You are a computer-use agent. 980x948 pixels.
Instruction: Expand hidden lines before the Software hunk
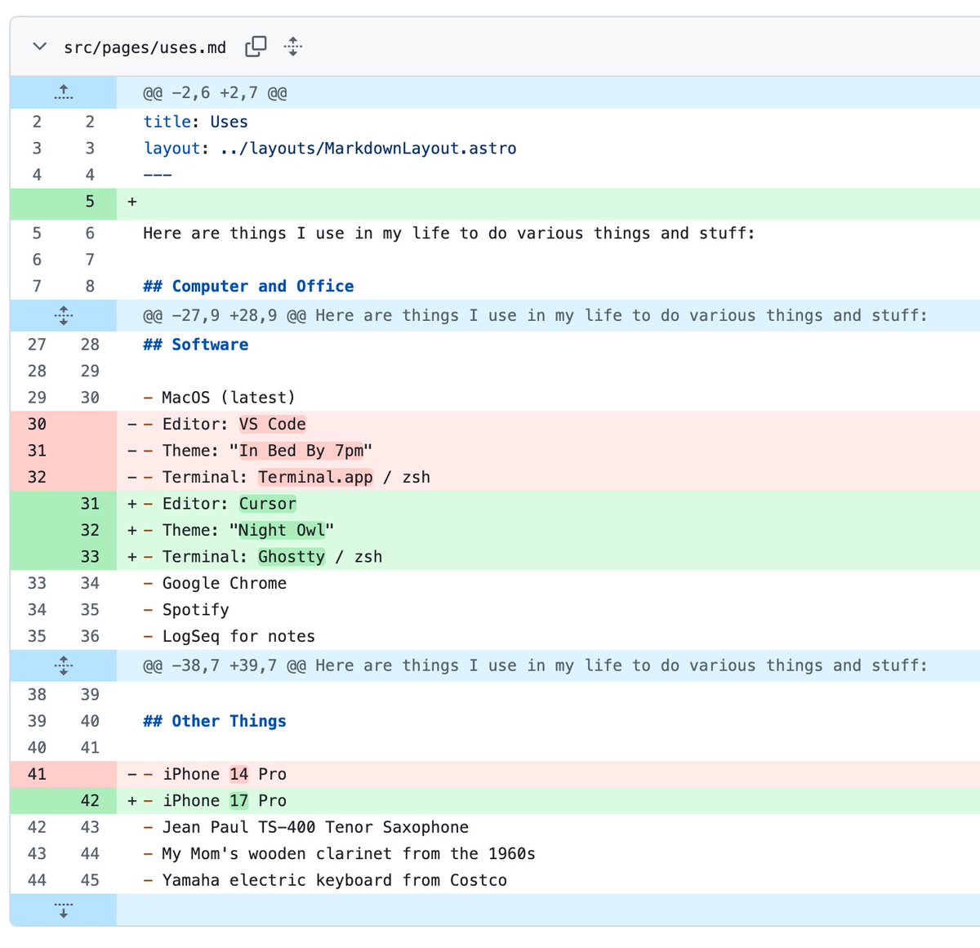[x=64, y=315]
